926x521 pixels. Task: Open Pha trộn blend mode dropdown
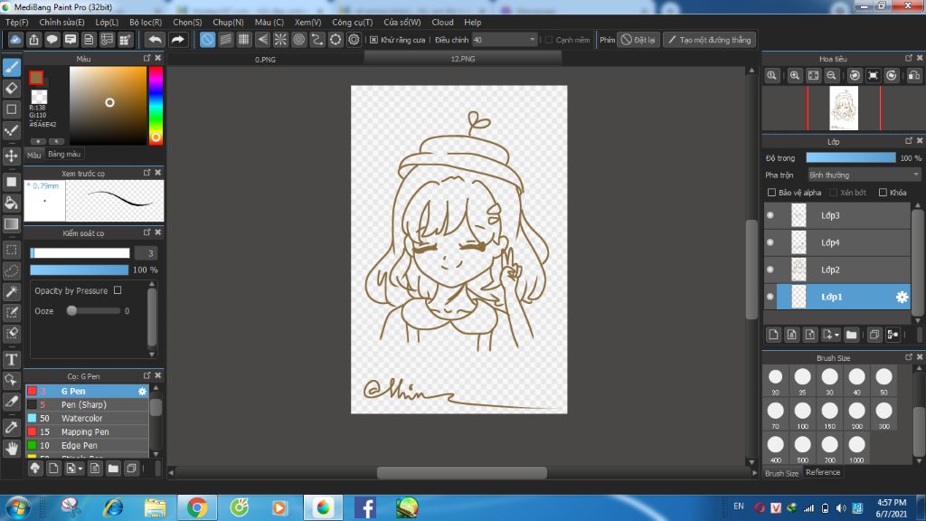(x=864, y=175)
